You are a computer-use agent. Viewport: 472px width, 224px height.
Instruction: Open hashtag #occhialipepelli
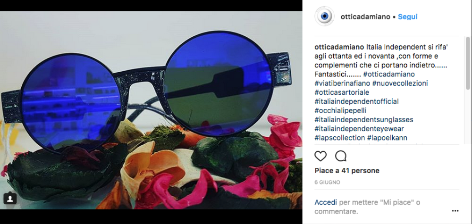point(340,111)
